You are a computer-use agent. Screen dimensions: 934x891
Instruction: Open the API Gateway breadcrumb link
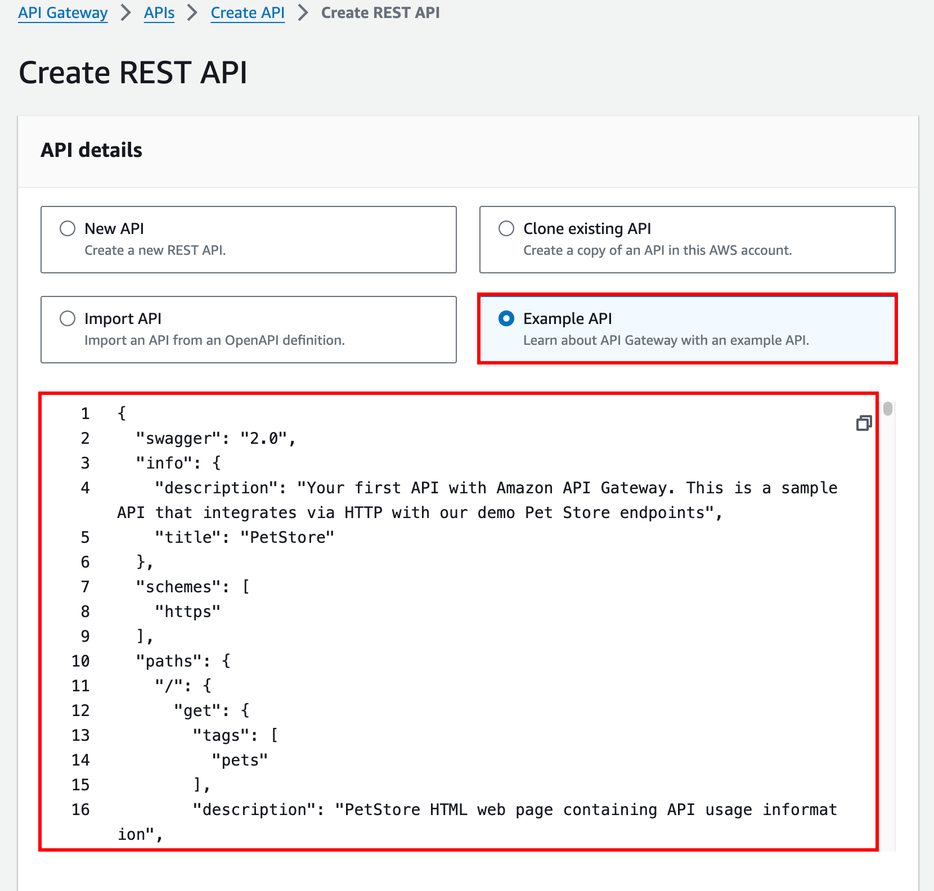pyautogui.click(x=63, y=12)
